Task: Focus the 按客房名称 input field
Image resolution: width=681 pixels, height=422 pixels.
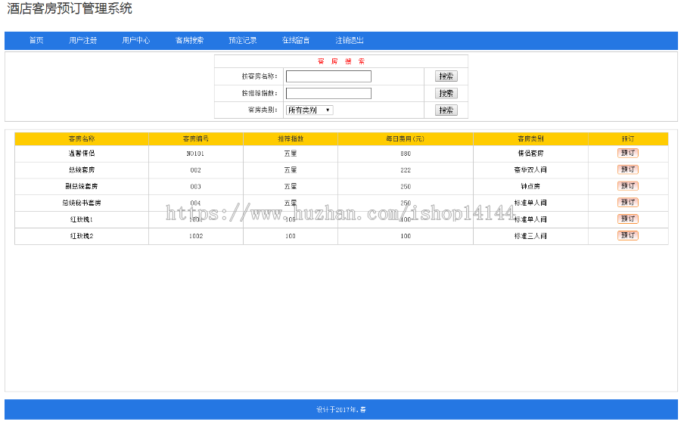Action: point(328,76)
